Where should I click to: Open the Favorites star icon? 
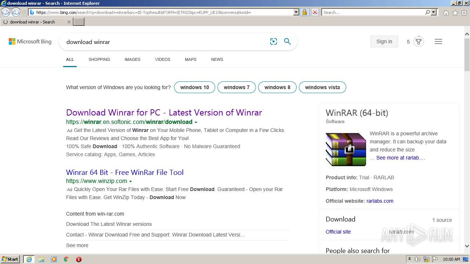tap(455, 13)
